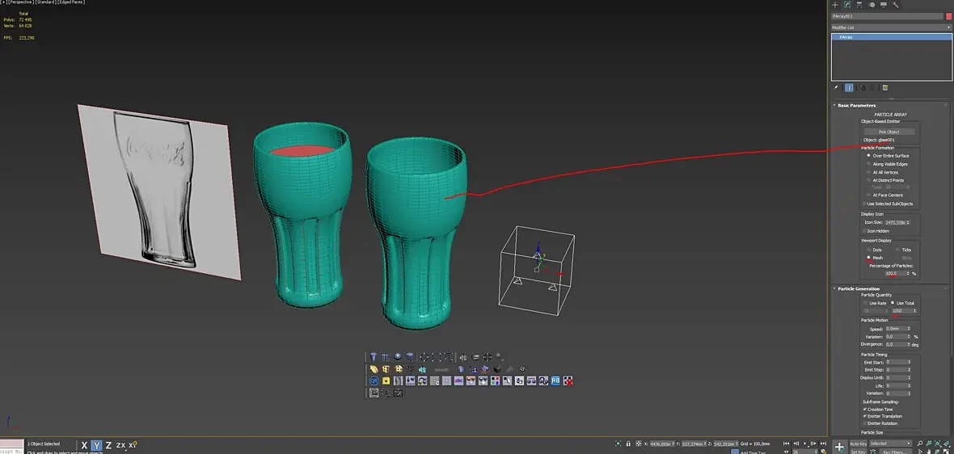
Task: Click the object color swatch beside PArray001
Action: pos(948,16)
